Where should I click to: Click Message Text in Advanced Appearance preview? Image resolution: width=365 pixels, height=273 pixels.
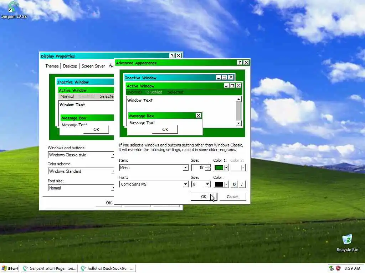point(142,123)
